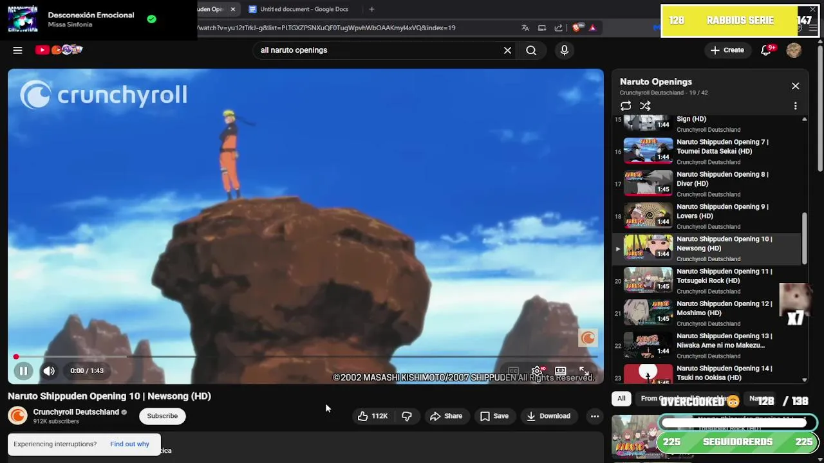This screenshot has width=824, height=463.
Task: Open Naruto Openings playlist title
Action: click(656, 82)
